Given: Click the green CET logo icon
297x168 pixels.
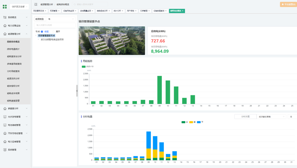Looking at the screenshot, I should coord(5,7).
